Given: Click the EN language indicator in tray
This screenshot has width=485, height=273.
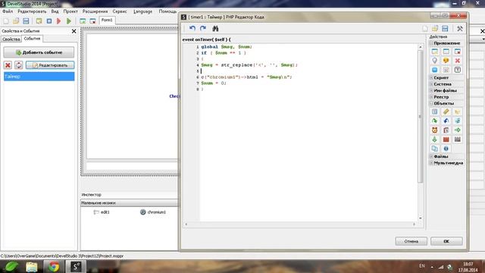Looking at the screenshot, I should (x=422, y=266).
